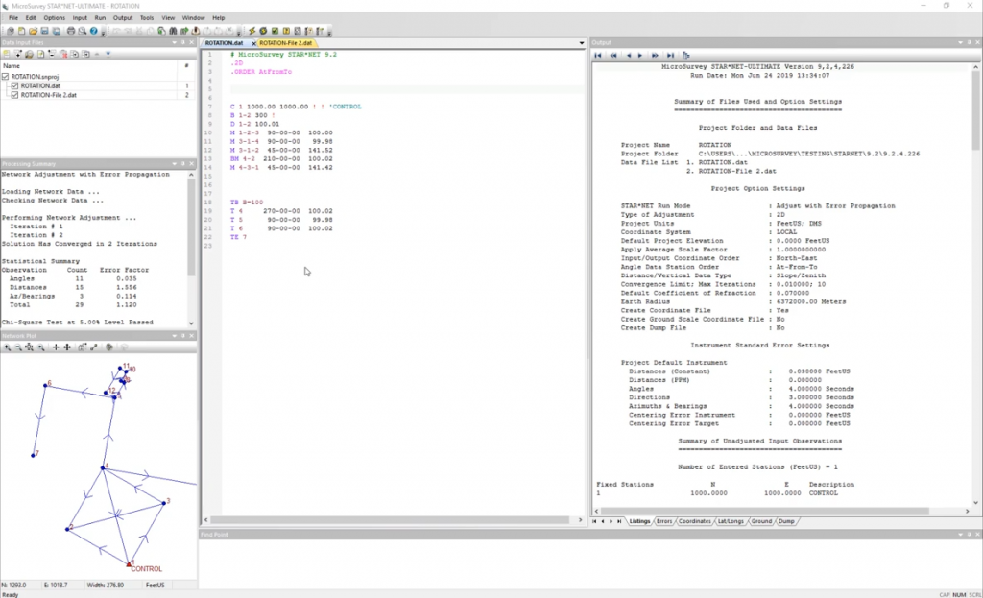The image size is (983, 598).
Task: Open the editor tab list dropdown arrow
Action: [581, 43]
